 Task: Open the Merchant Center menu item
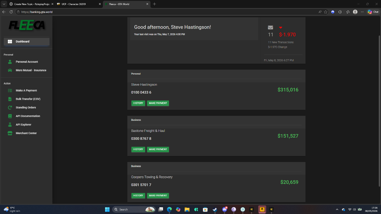26,133
